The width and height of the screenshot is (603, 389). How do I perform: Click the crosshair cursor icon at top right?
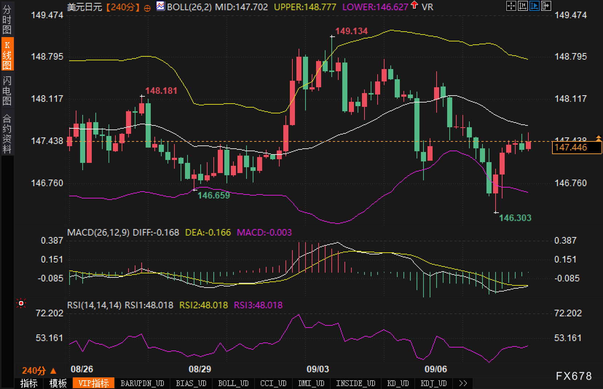pyautogui.click(x=511, y=6)
